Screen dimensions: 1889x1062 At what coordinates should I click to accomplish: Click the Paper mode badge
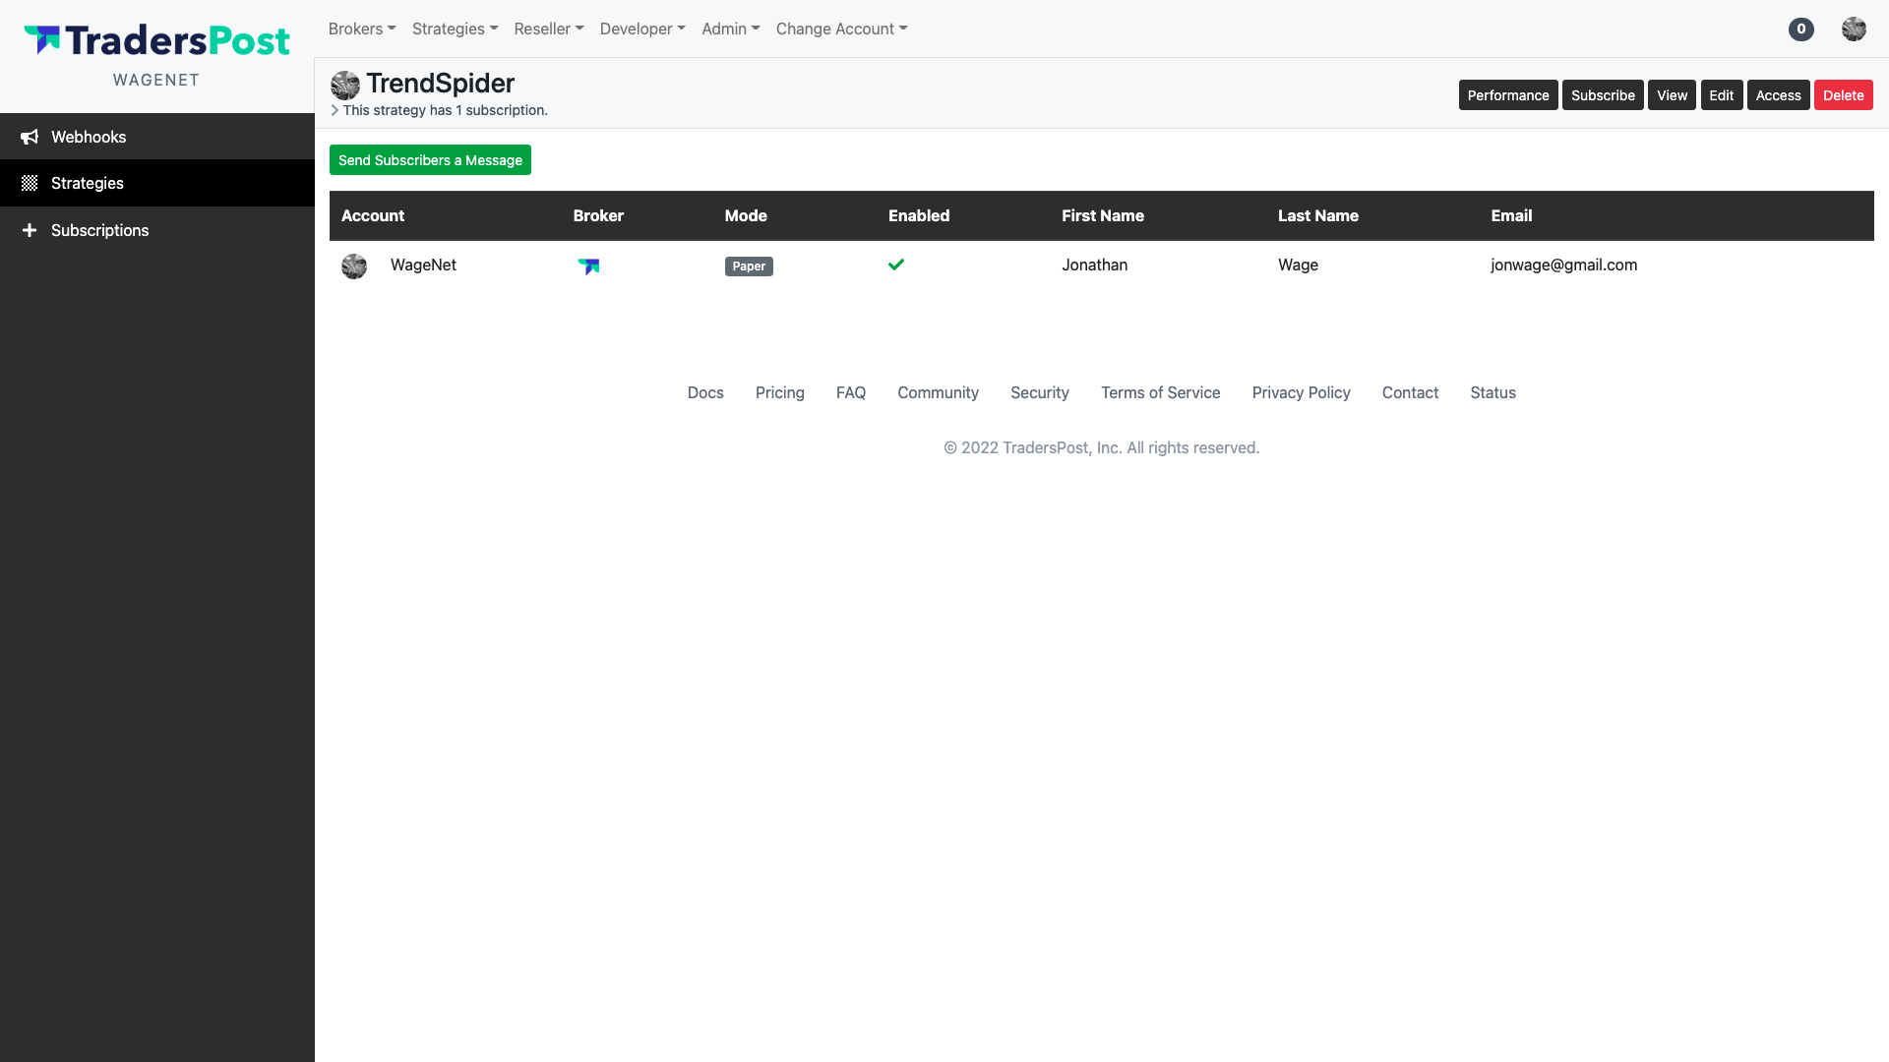pos(749,265)
